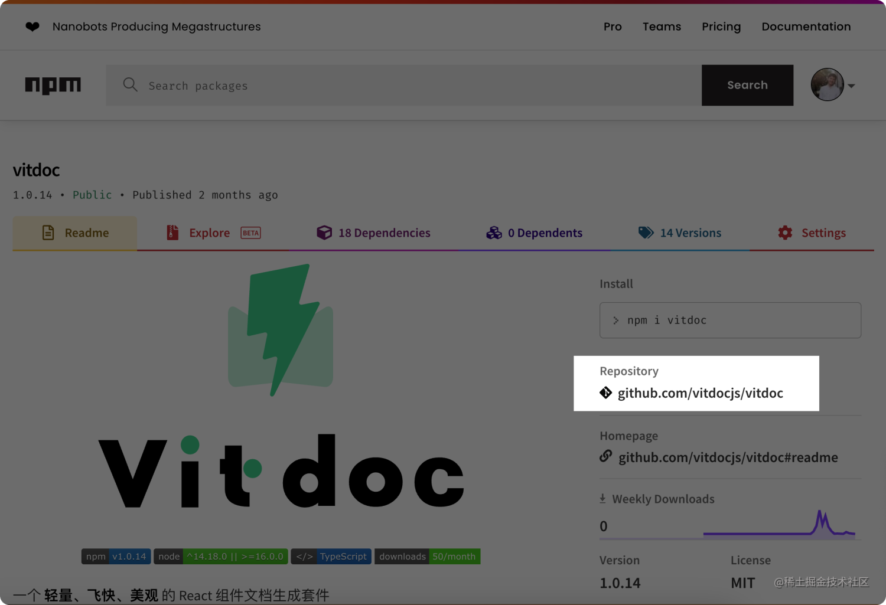The image size is (886, 605).
Task: Open the 18 Dependencies tab
Action: tap(373, 233)
